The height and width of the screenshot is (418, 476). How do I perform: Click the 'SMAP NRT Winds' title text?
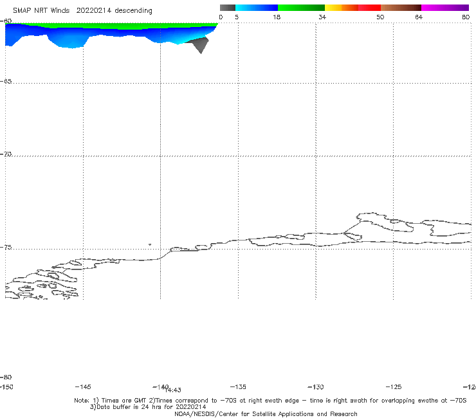(41, 10)
